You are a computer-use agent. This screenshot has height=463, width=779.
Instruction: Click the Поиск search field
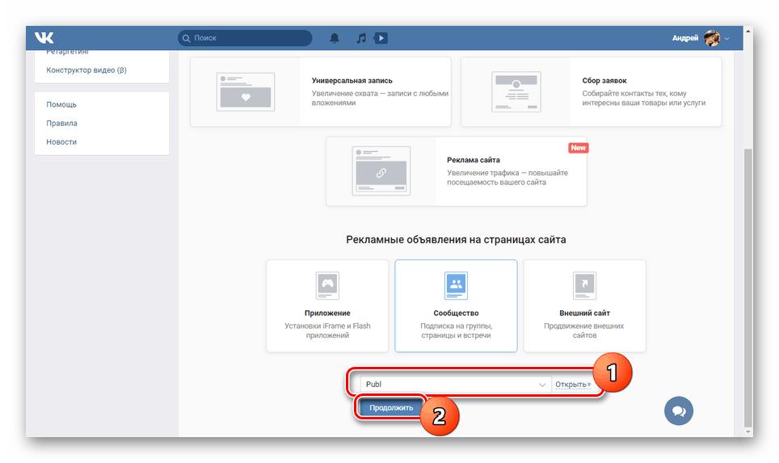pos(245,38)
